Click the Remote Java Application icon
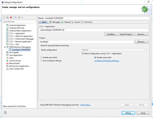 tap(7, 66)
